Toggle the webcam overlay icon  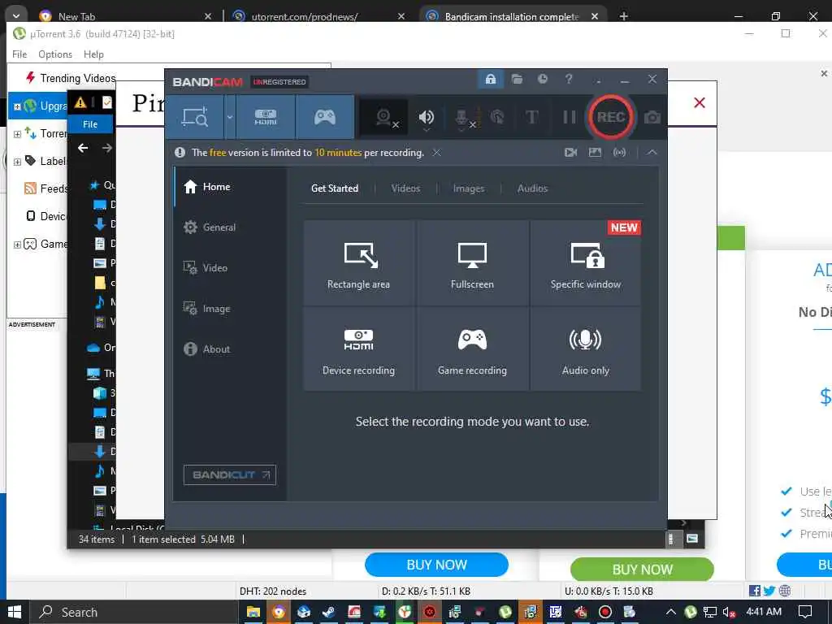click(x=384, y=117)
